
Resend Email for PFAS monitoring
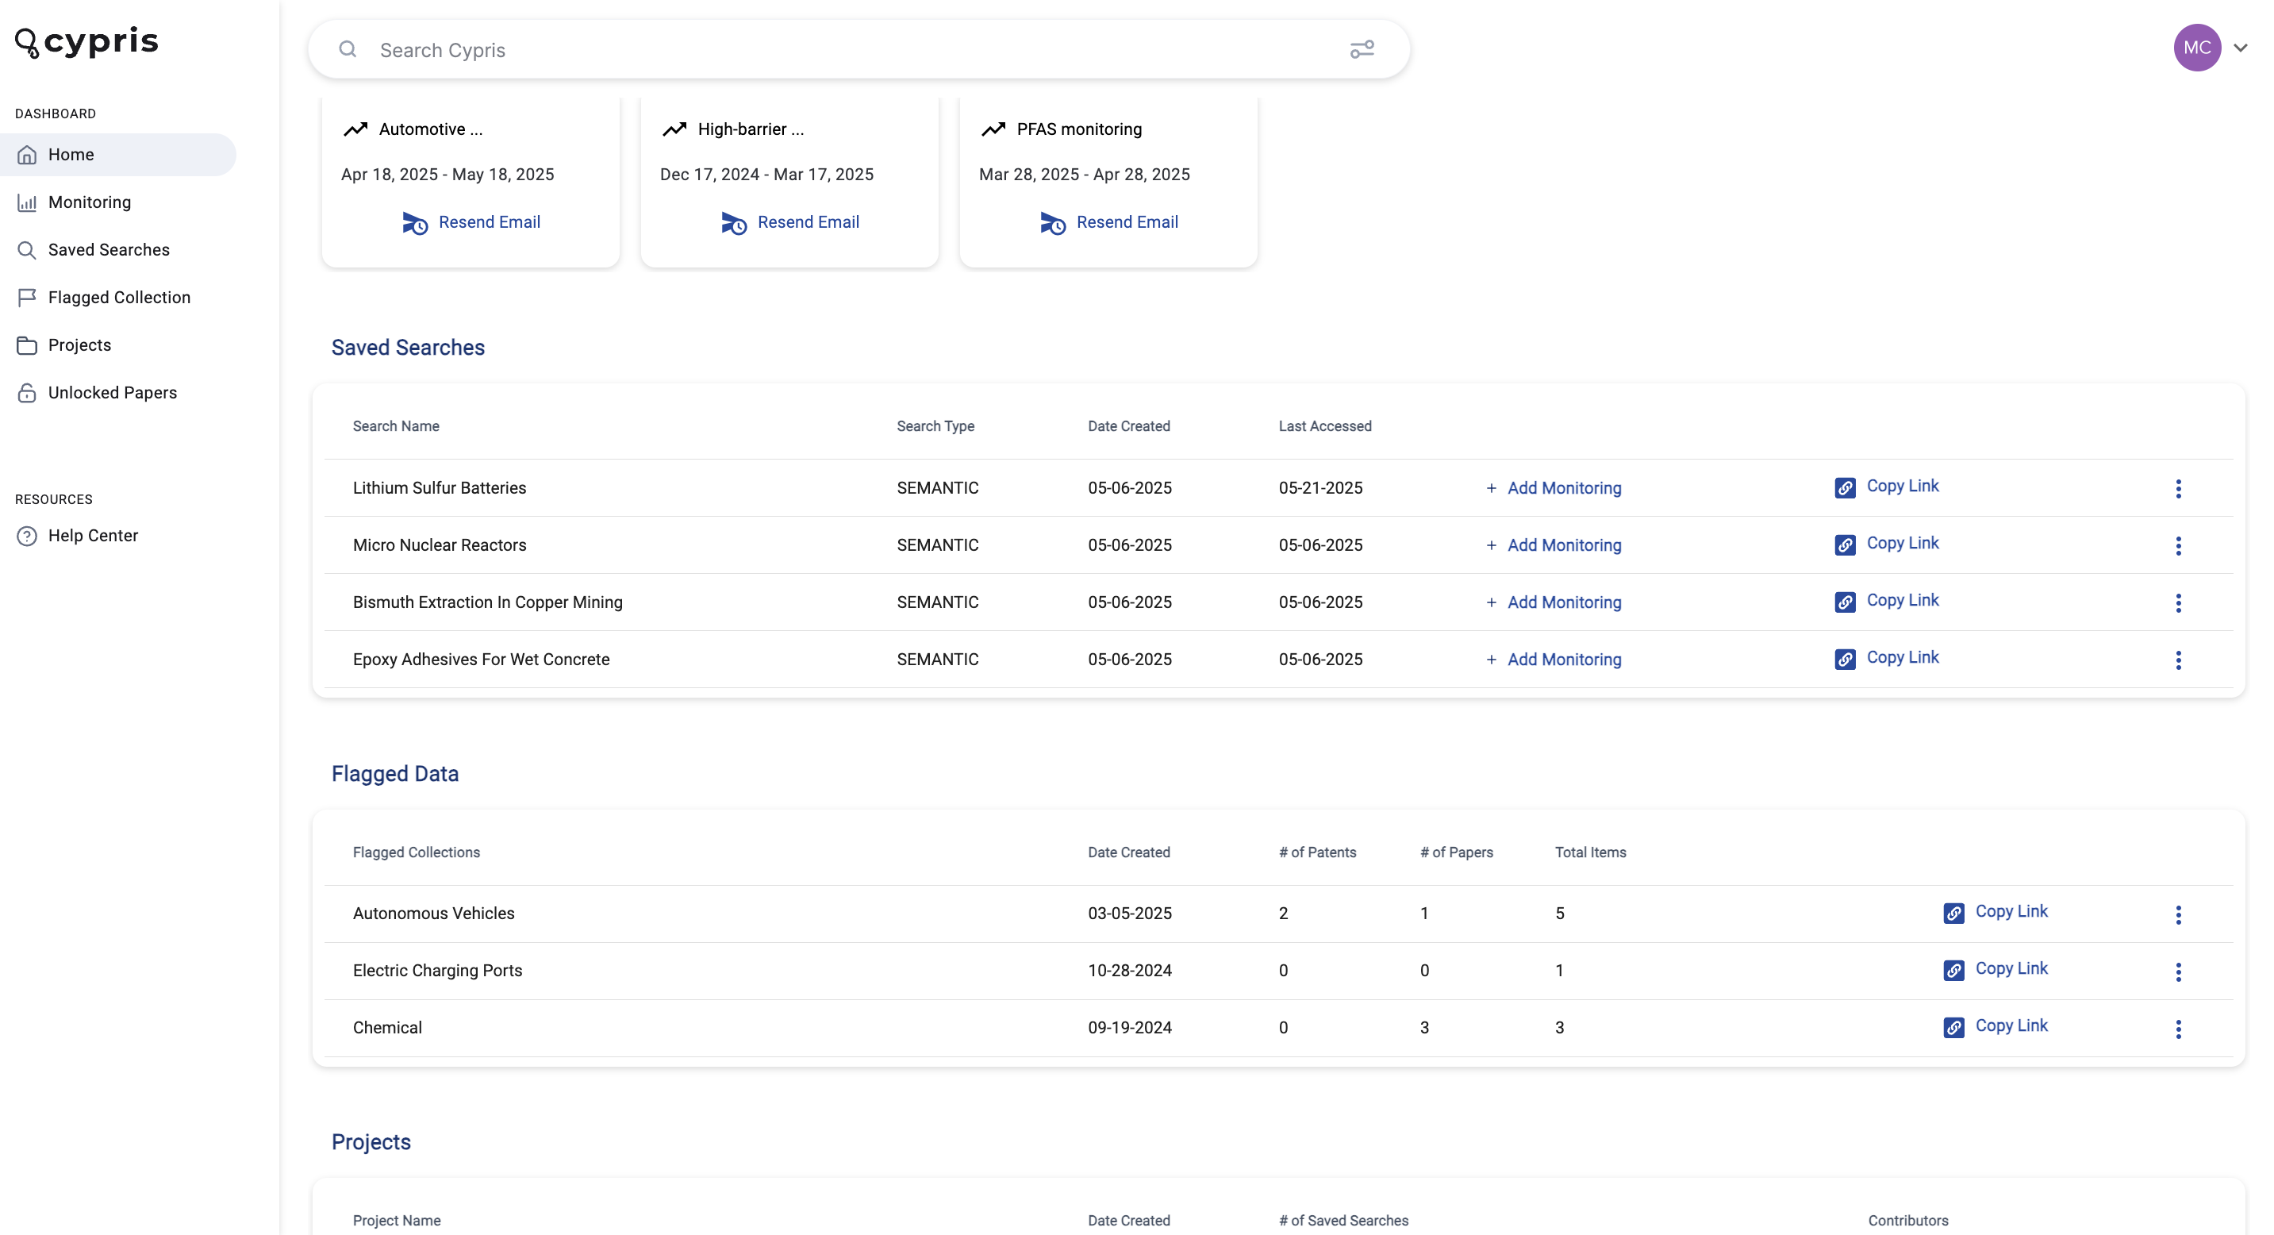point(1108,222)
